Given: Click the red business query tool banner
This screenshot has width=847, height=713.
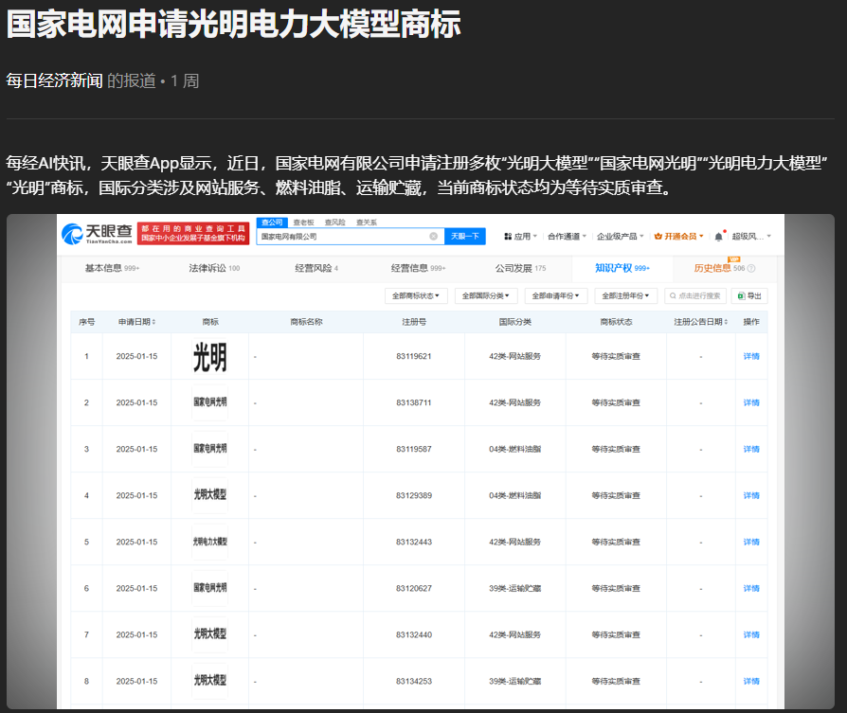Looking at the screenshot, I should pyautogui.click(x=193, y=234).
